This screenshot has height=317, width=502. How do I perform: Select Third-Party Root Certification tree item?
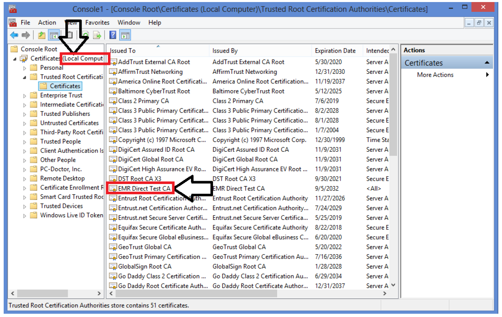click(72, 132)
